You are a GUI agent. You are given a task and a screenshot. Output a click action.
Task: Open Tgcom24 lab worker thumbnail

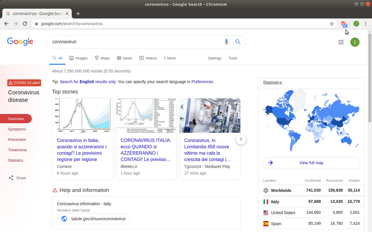pyautogui.click(x=210, y=115)
